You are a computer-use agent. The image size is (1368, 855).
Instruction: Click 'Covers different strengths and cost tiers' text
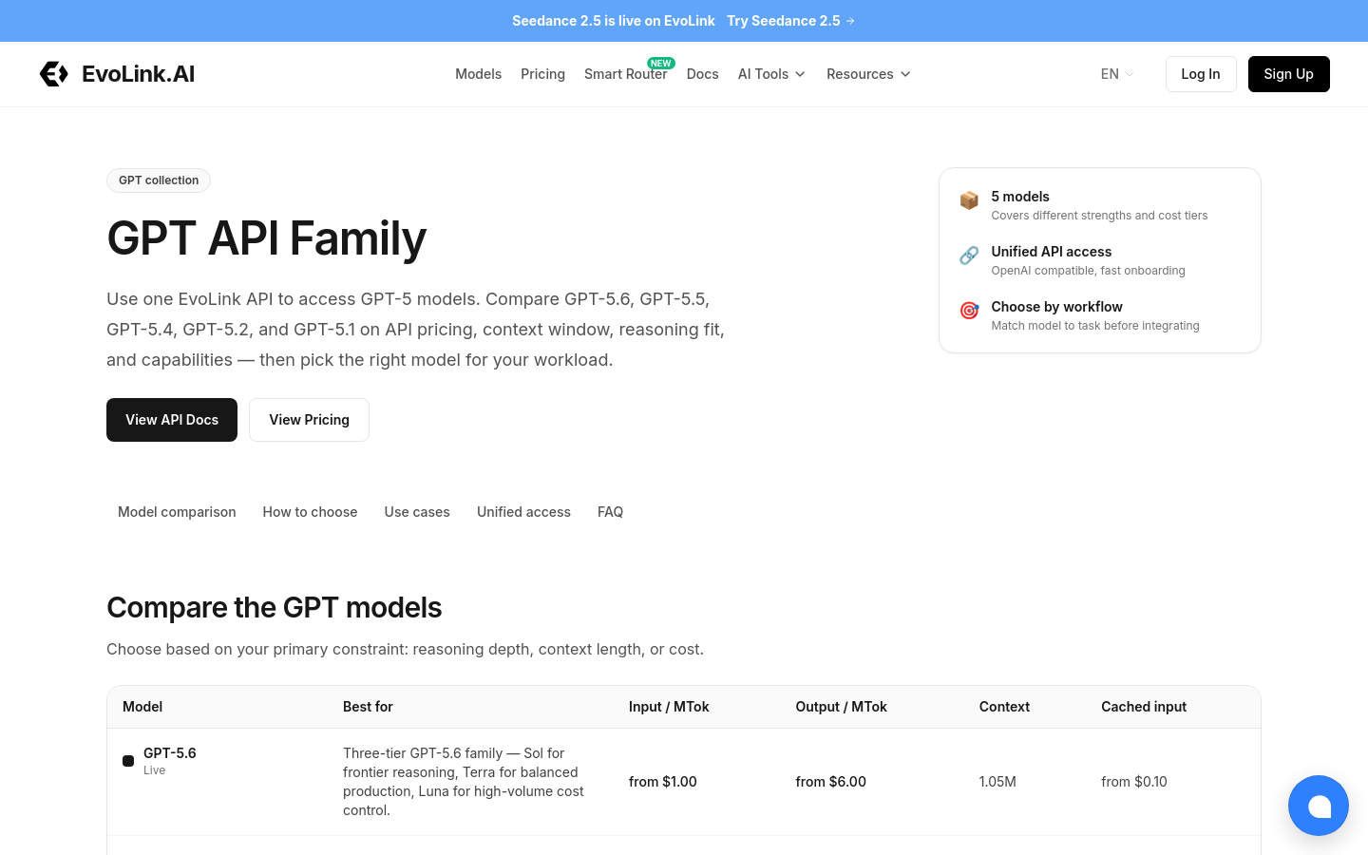tap(1100, 216)
